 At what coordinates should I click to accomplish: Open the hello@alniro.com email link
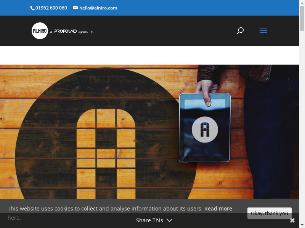98,8
